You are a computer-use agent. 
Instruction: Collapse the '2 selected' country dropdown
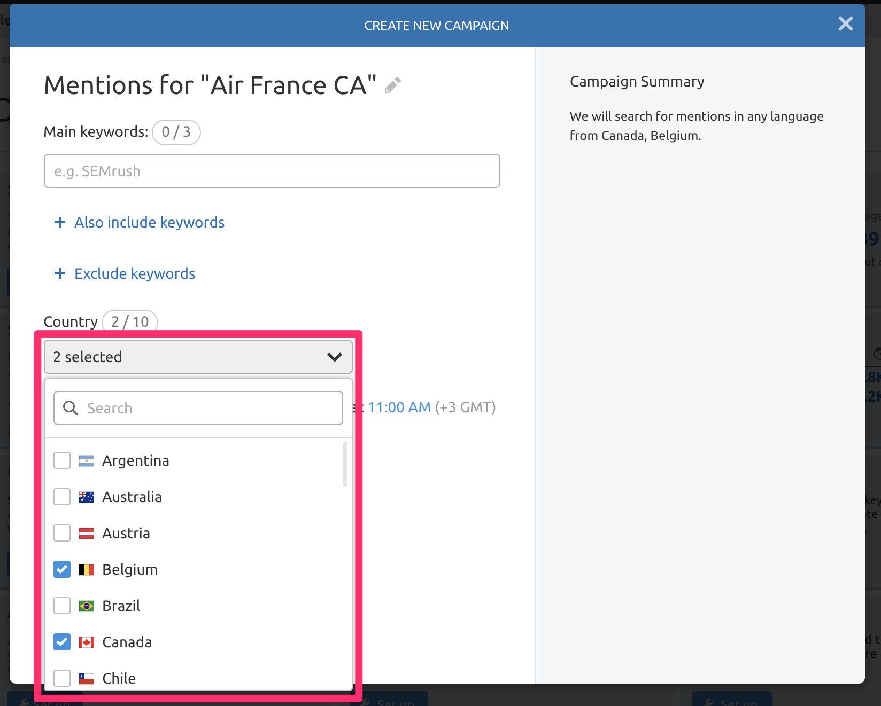tap(198, 357)
